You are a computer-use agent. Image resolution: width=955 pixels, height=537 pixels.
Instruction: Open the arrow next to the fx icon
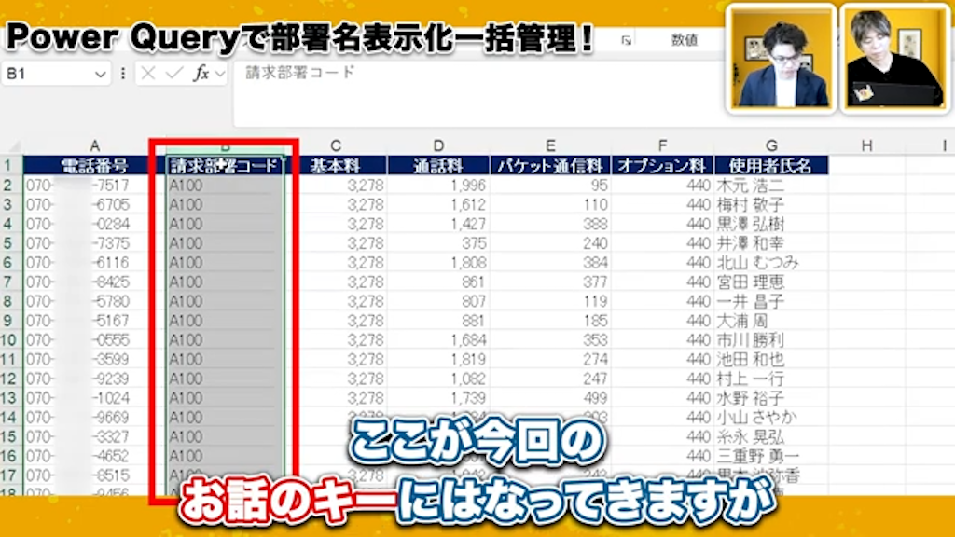tap(220, 74)
